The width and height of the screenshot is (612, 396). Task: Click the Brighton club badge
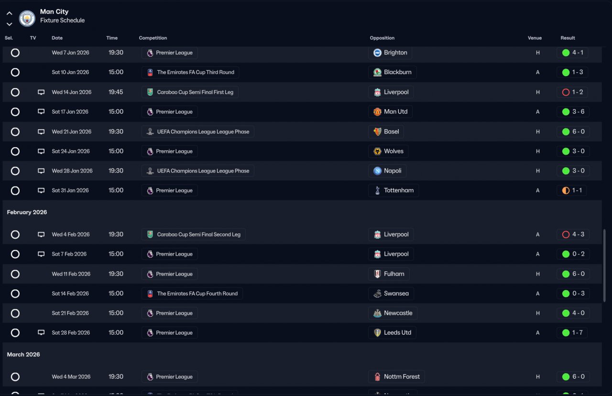point(377,53)
